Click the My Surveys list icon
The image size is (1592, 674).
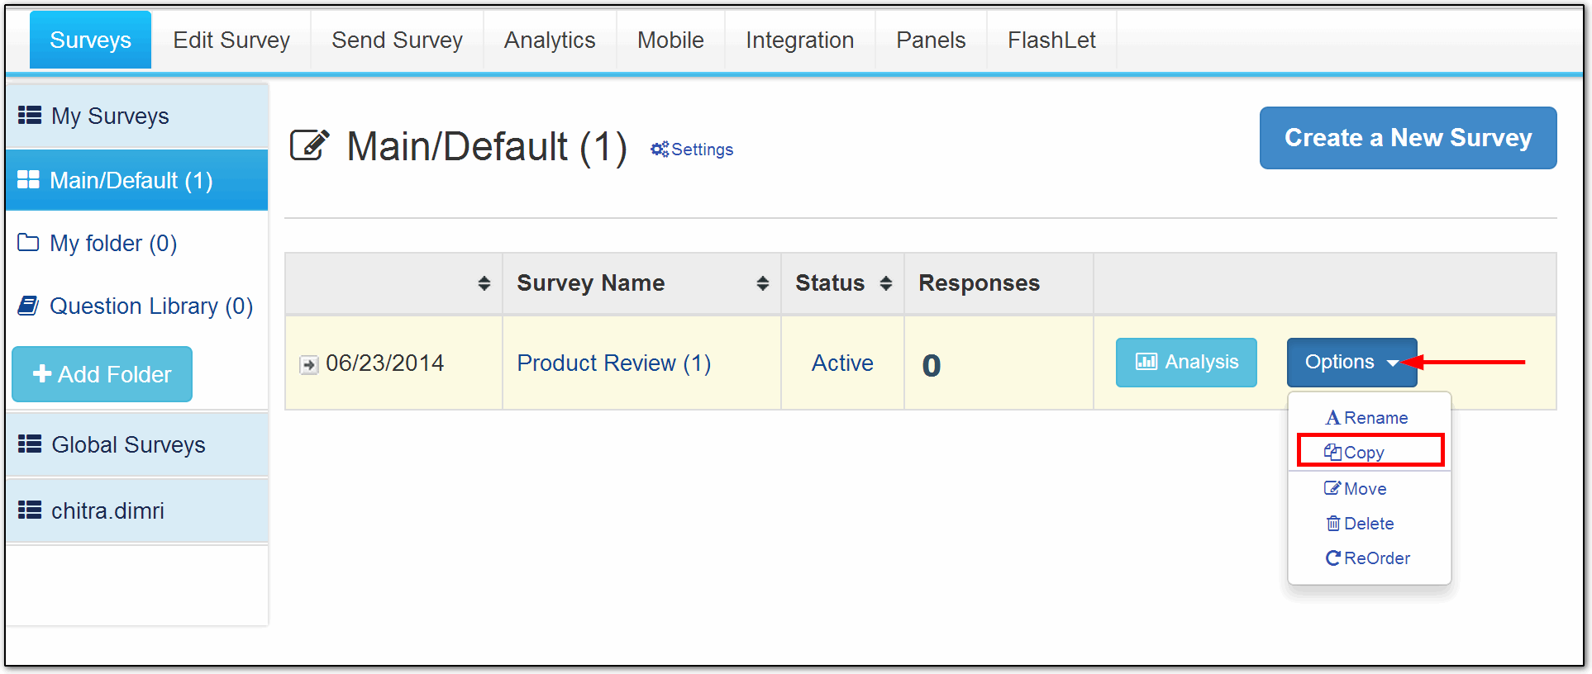[30, 115]
